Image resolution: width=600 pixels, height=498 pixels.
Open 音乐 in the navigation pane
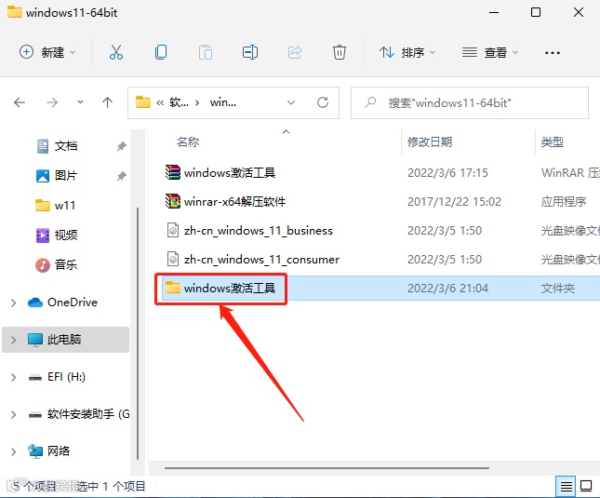tap(66, 264)
